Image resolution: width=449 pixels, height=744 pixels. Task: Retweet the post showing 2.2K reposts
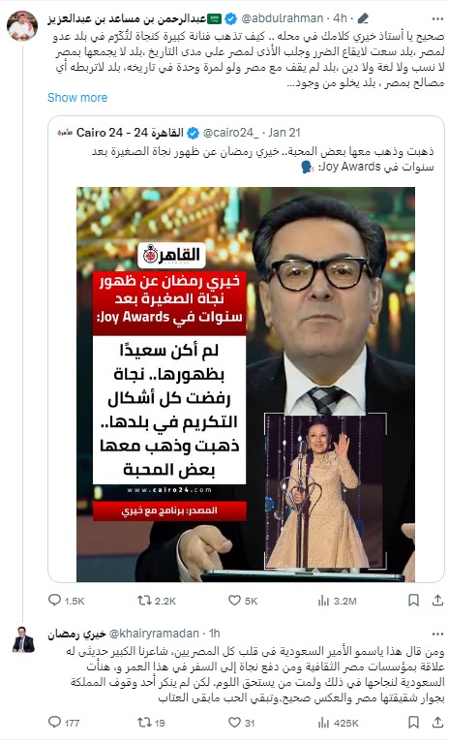[156, 601]
